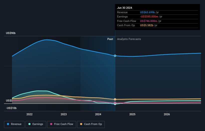Click the US$90b y-axis label
Image resolution: width=205 pixels, height=131 pixels.
[11, 33]
